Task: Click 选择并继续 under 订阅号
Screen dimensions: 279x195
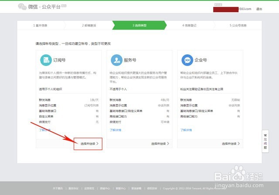Action: click(88, 144)
